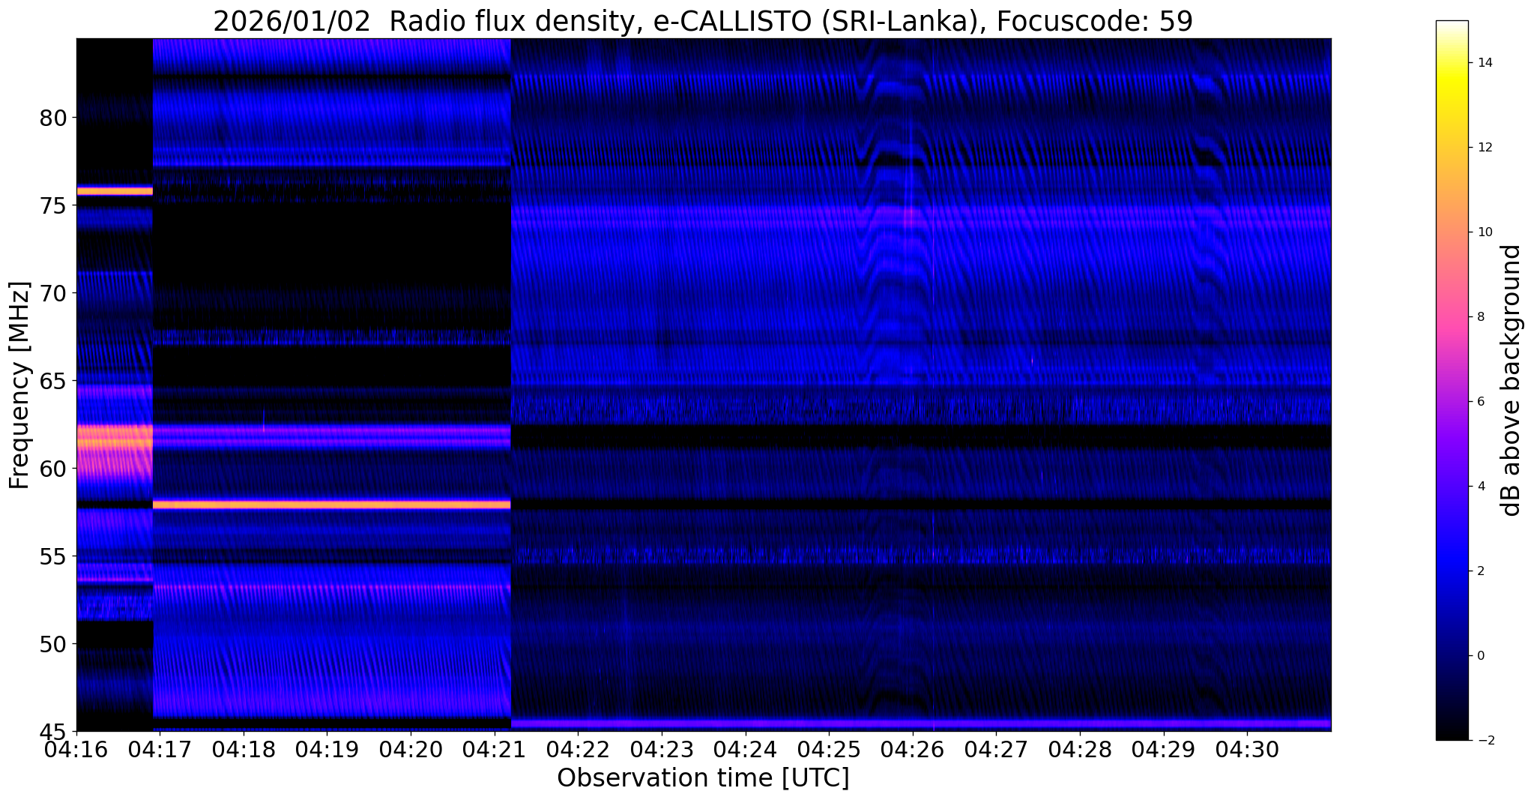Click the 'dB above background' colorbar label
The width and height of the screenshot is (1534, 800).
1511,380
